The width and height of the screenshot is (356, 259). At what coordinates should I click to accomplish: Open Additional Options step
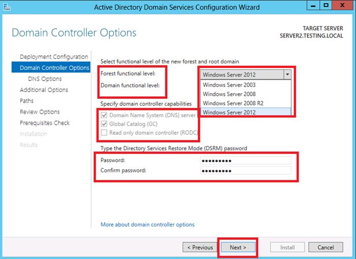tap(44, 90)
